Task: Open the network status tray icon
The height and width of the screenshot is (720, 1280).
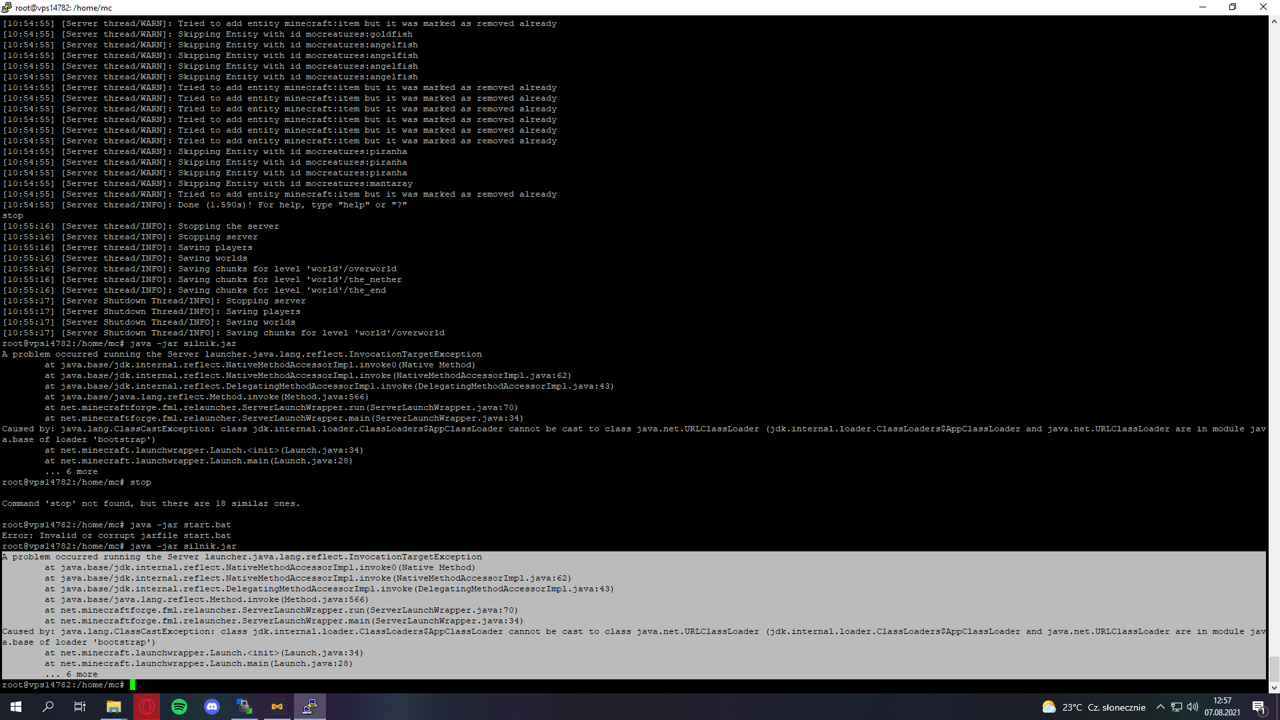Action: pos(1177,707)
